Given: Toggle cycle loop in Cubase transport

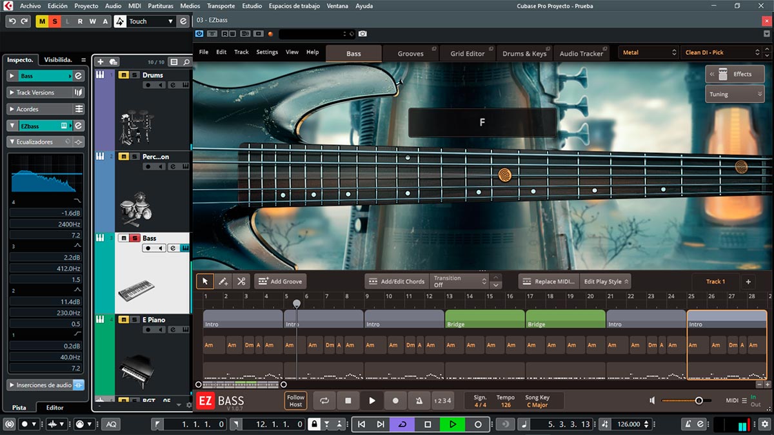Looking at the screenshot, I should (402, 424).
